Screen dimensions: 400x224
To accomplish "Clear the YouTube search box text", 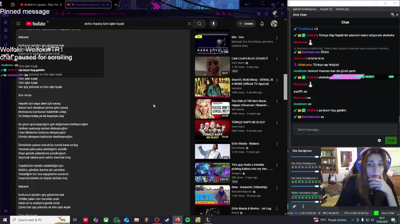I will (189, 24).
